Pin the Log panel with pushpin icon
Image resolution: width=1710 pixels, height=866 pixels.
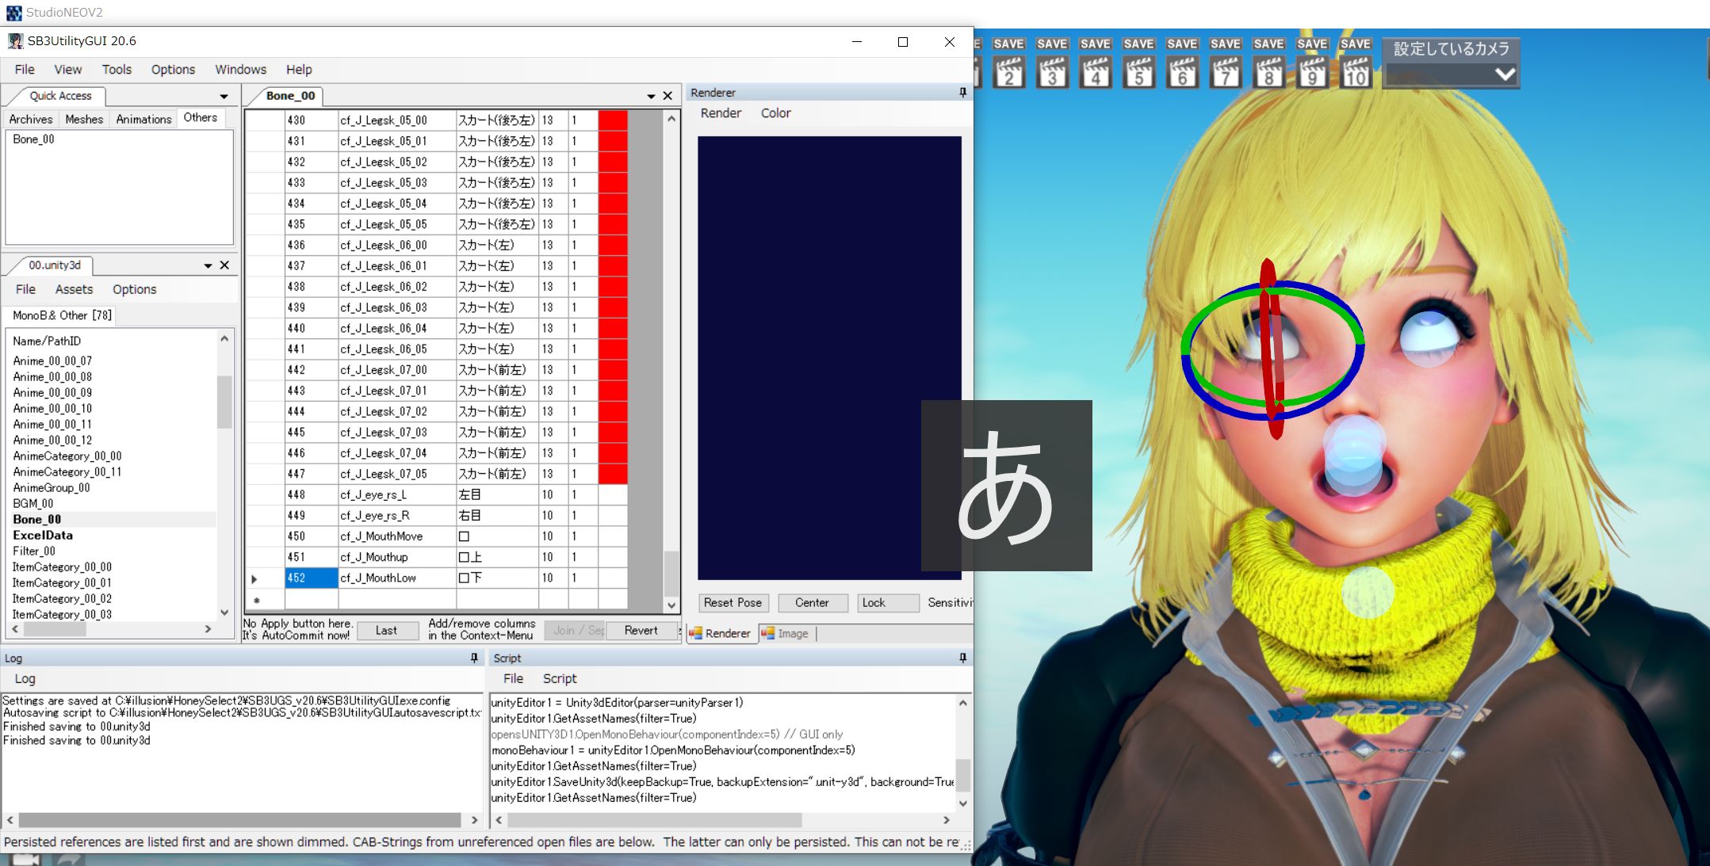[x=474, y=658]
